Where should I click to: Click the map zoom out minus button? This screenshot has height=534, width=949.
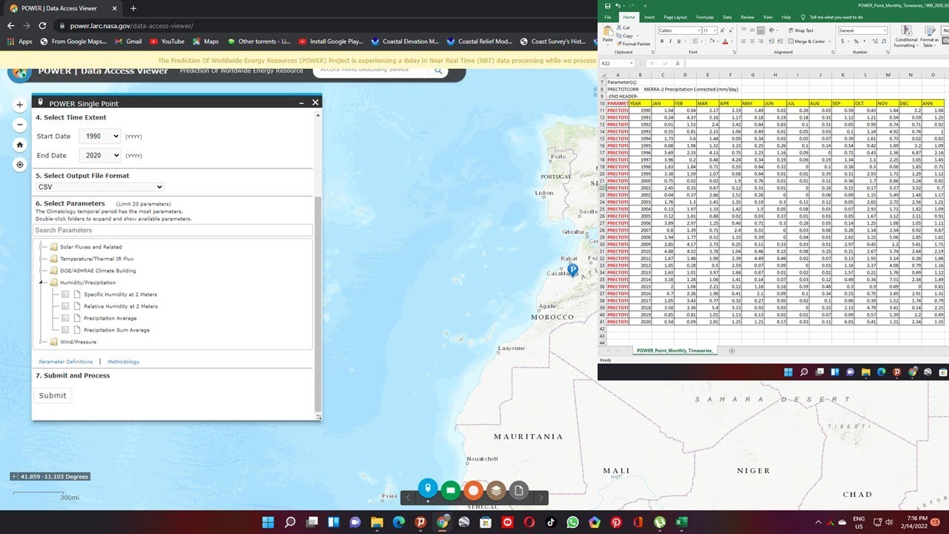20,125
